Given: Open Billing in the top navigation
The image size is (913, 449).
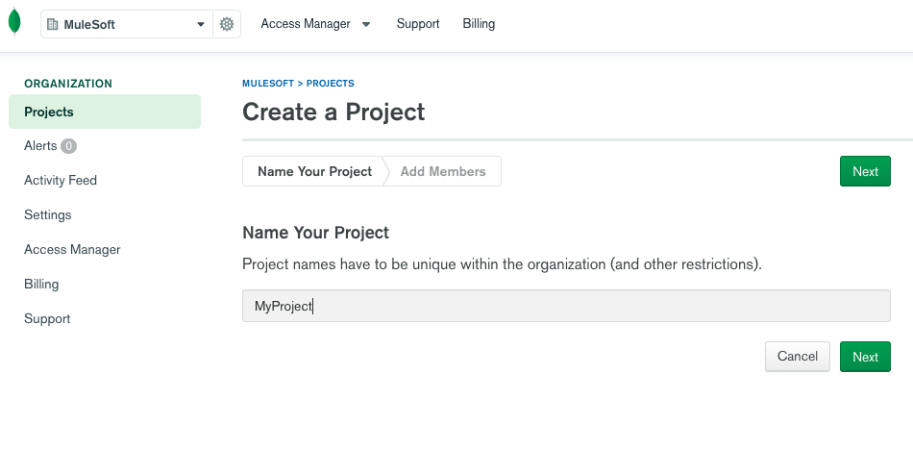Looking at the screenshot, I should (x=479, y=24).
